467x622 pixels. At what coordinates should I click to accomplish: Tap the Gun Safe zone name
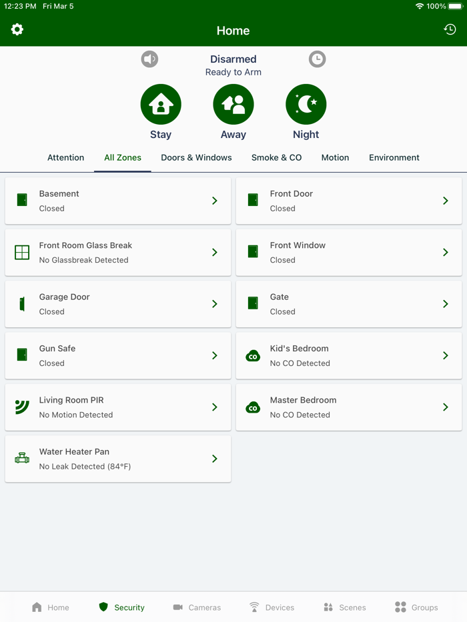[x=57, y=348]
